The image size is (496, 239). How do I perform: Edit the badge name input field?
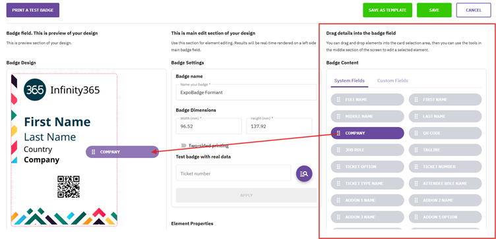pos(246,93)
